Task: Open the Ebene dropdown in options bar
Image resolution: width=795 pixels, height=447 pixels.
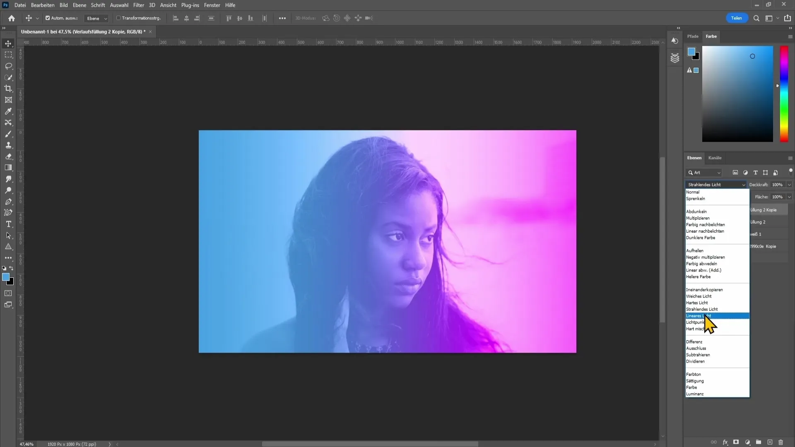Action: point(96,18)
